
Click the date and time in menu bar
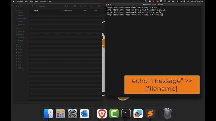tap(197, 1)
